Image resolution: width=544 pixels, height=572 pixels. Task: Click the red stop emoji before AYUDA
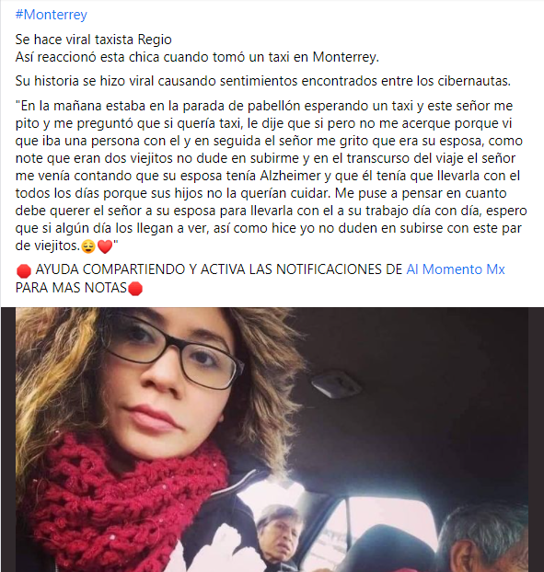click(x=24, y=271)
